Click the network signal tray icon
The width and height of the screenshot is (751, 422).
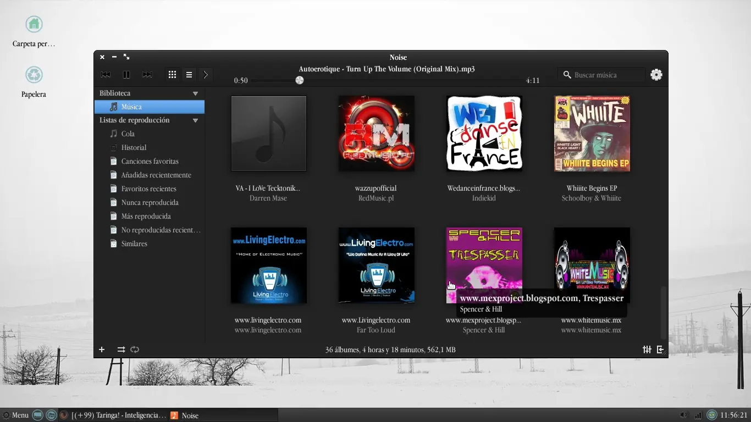[698, 415]
